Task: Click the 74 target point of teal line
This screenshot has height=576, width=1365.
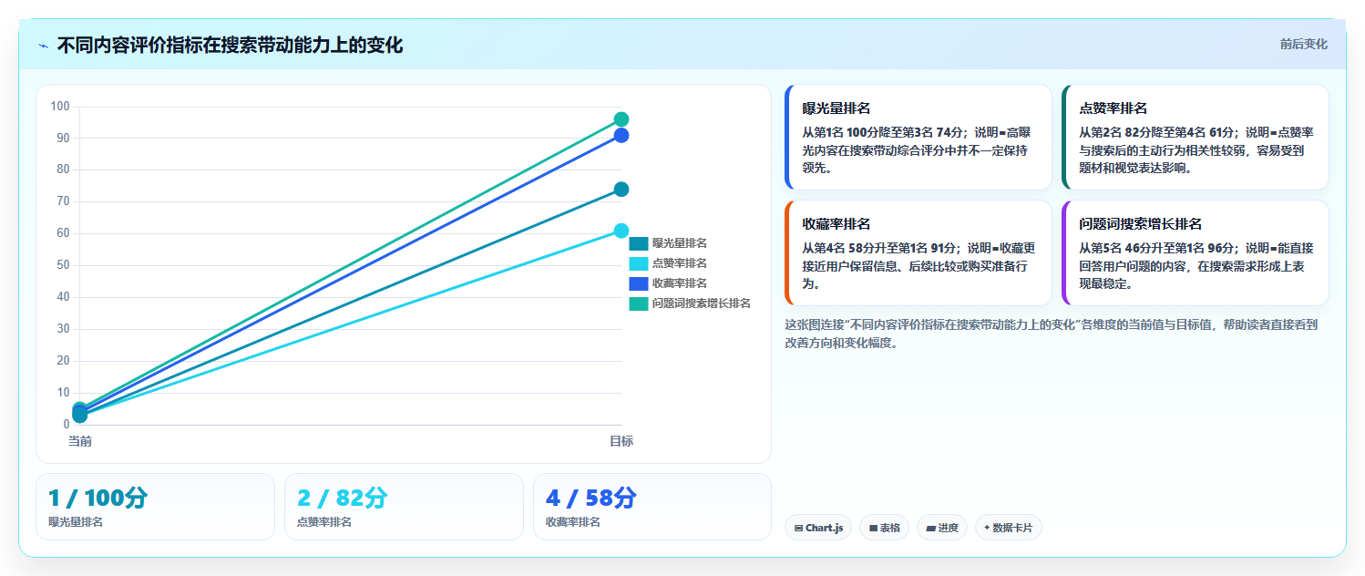Action: tap(621, 190)
